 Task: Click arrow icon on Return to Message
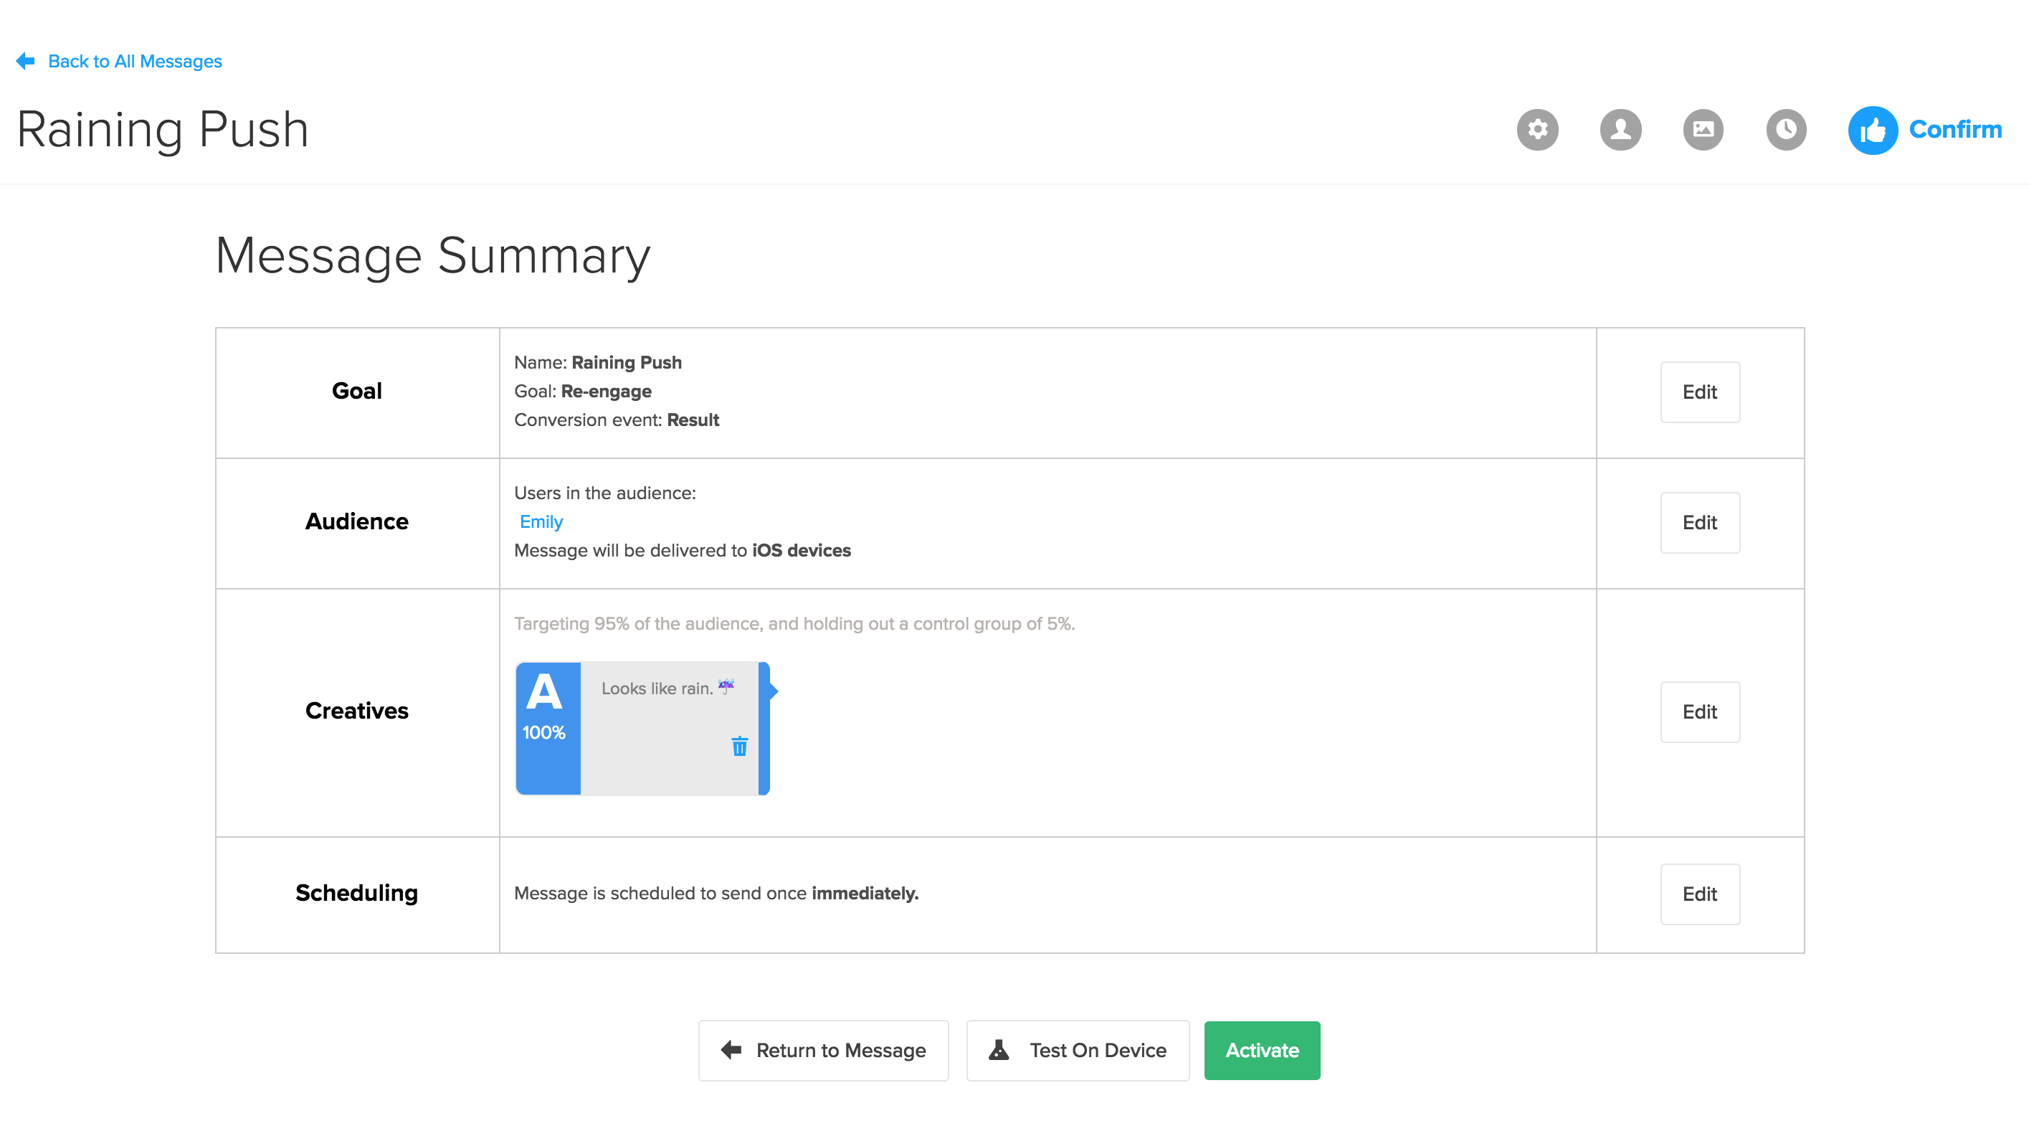731,1049
